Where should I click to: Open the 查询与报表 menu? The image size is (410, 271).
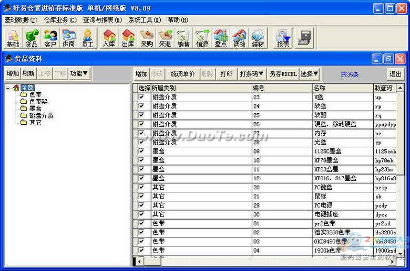coord(102,20)
